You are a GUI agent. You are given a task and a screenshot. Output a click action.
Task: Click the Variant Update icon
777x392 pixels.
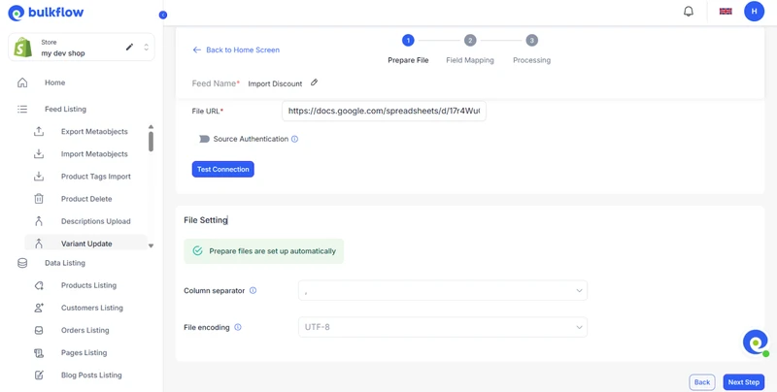click(x=39, y=244)
